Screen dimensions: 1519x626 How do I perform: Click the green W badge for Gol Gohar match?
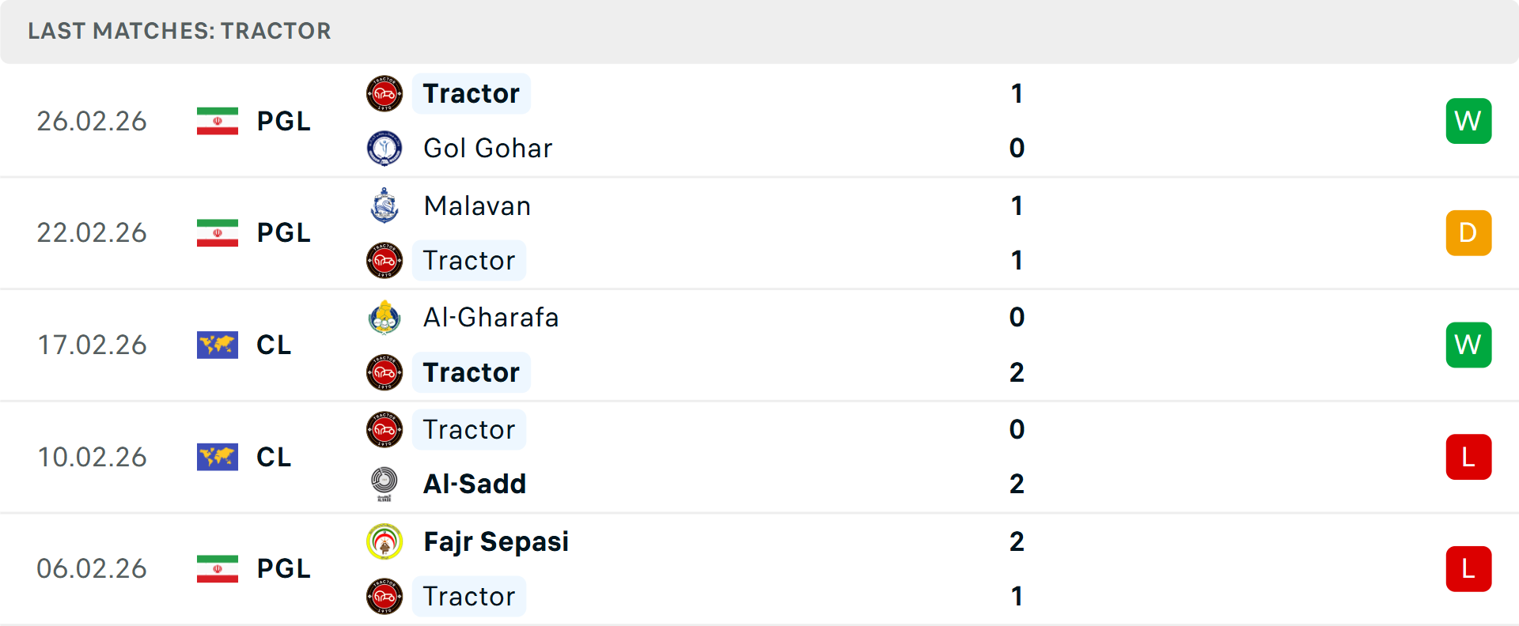tap(1468, 121)
